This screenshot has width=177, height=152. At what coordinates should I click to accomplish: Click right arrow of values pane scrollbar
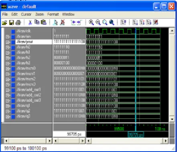click(83, 141)
